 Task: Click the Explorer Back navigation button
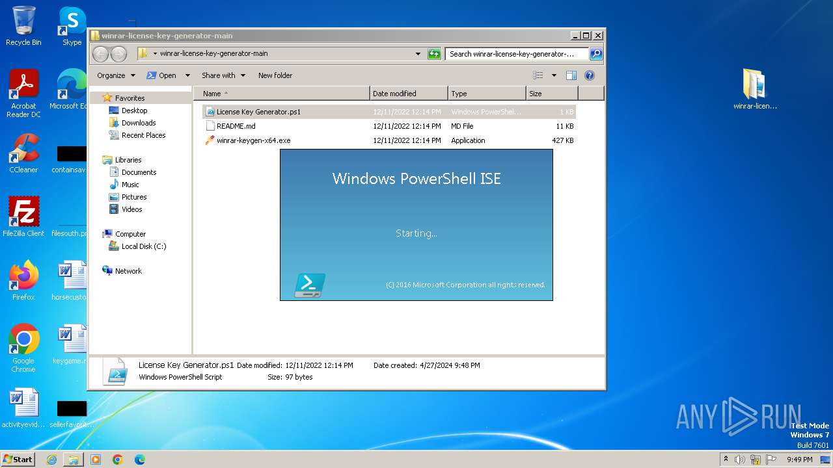pos(100,54)
